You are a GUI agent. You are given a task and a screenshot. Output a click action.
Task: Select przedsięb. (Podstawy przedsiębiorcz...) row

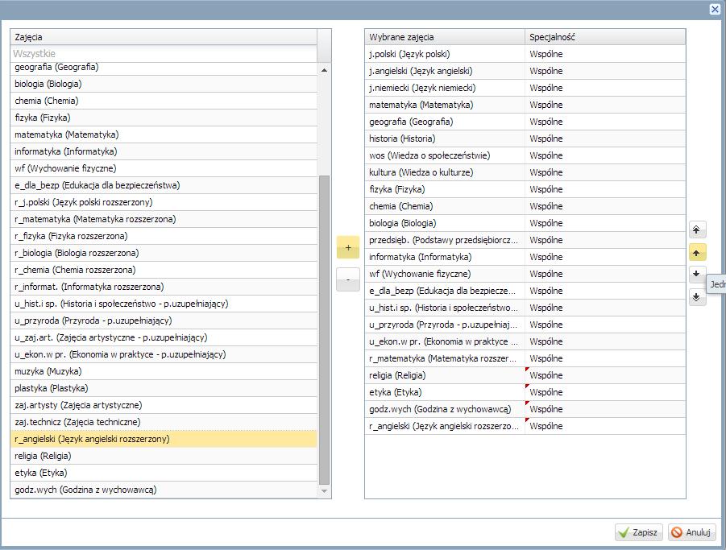(x=525, y=240)
